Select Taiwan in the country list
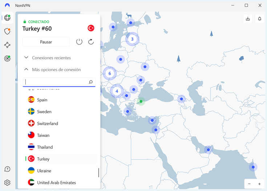 pyautogui.click(x=61, y=135)
